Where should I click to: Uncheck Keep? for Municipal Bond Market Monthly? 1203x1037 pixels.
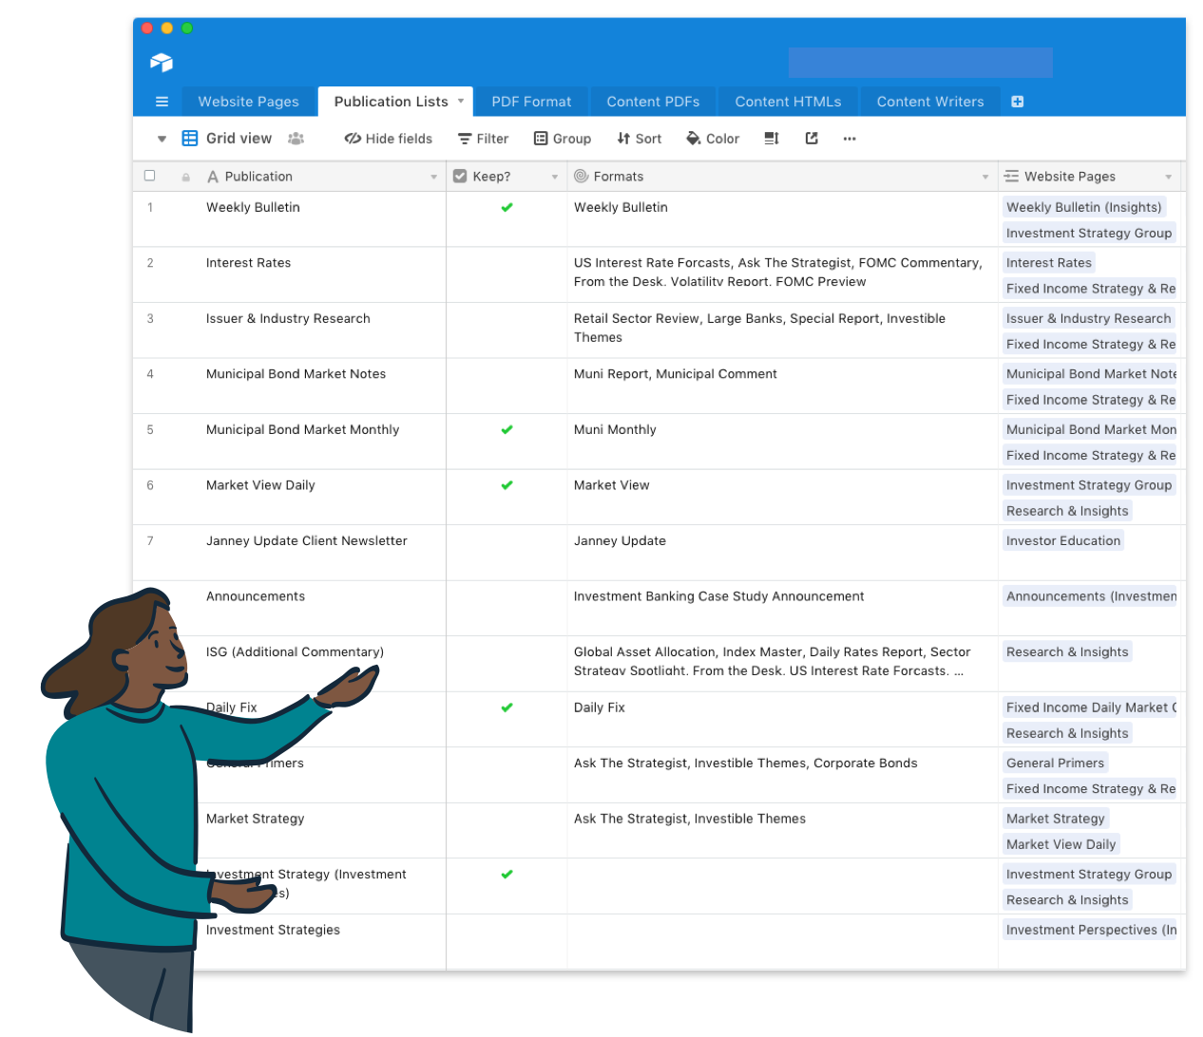tap(506, 429)
